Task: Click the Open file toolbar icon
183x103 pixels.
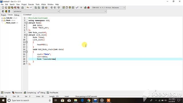Action: coord(6,8)
